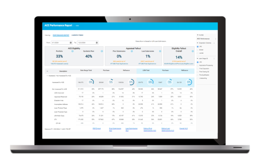Open the From date calendar picker

click(71, 43)
